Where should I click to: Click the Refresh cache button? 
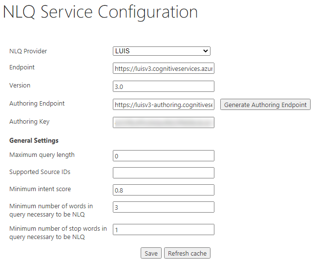click(x=187, y=253)
